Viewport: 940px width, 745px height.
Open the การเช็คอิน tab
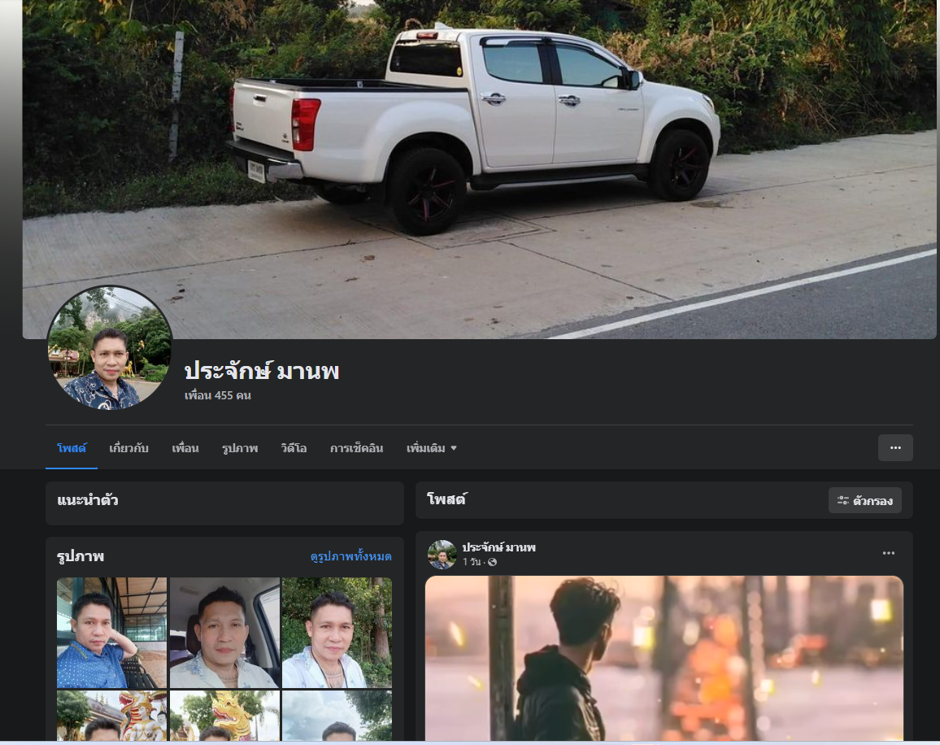[357, 448]
